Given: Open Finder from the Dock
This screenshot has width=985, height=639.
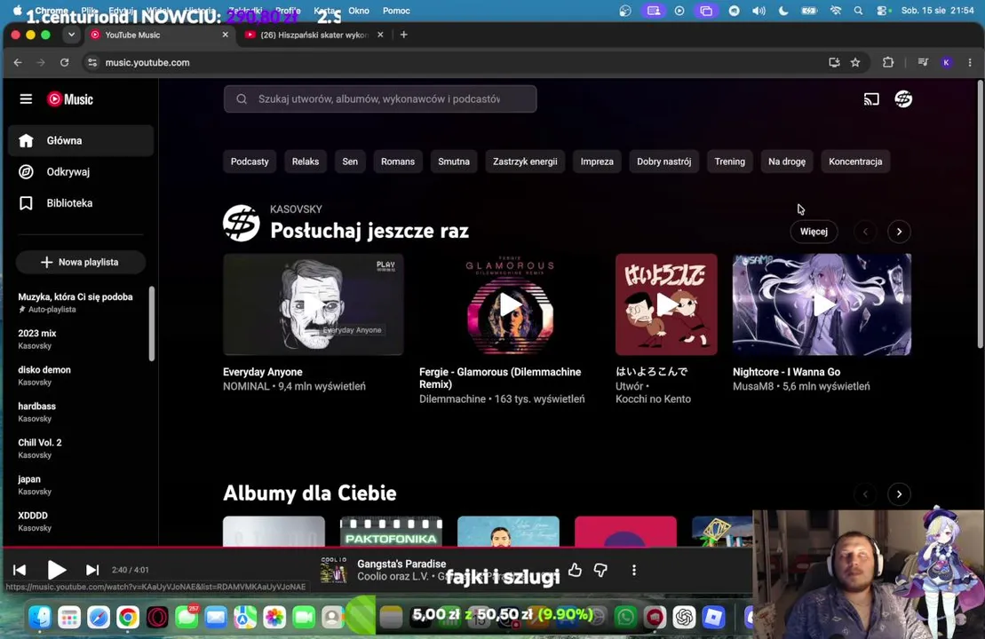Looking at the screenshot, I should pos(40,618).
